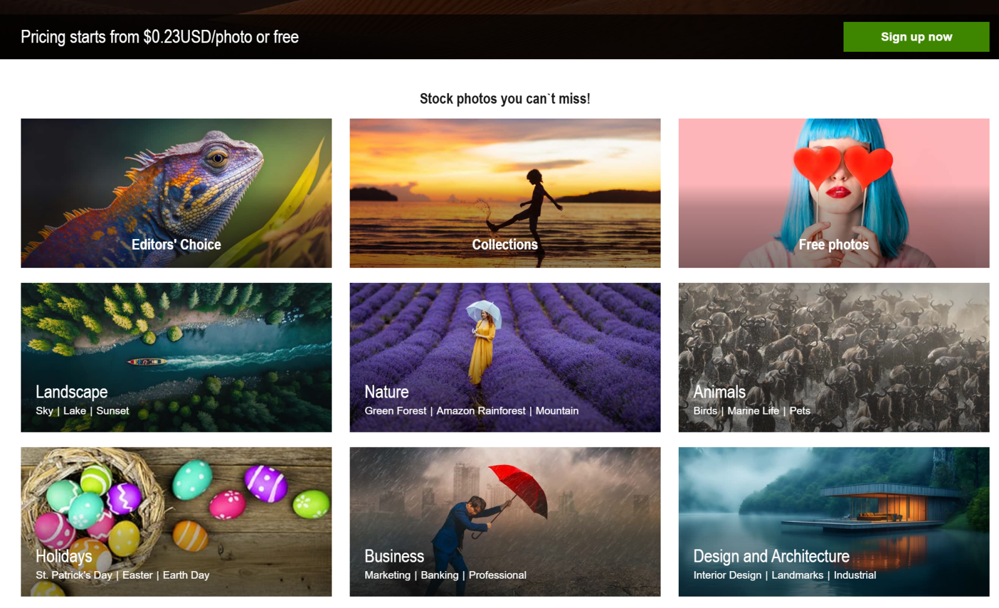This screenshot has width=999, height=608.
Task: Open the Landscape category heading
Action: 72,392
